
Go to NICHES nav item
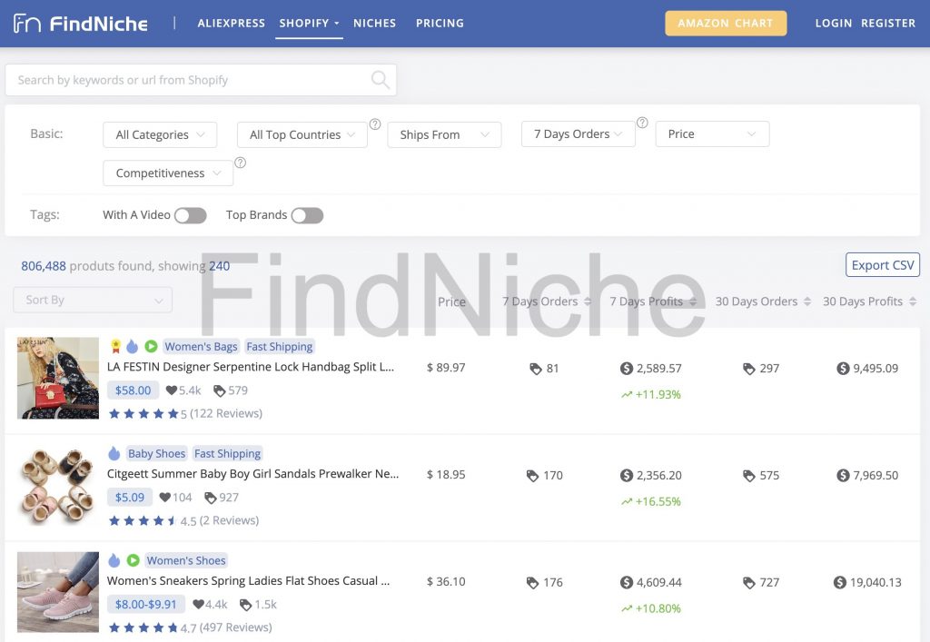pyautogui.click(x=375, y=23)
